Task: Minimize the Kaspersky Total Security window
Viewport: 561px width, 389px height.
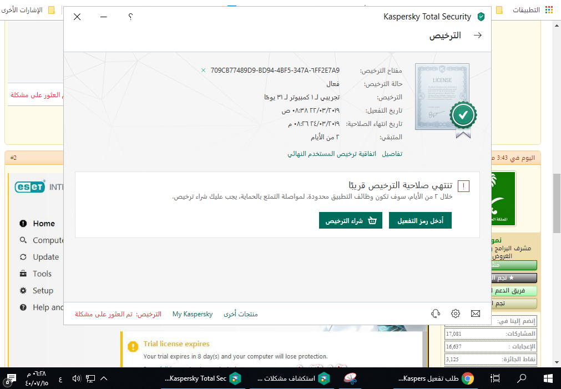Action: 104,17
